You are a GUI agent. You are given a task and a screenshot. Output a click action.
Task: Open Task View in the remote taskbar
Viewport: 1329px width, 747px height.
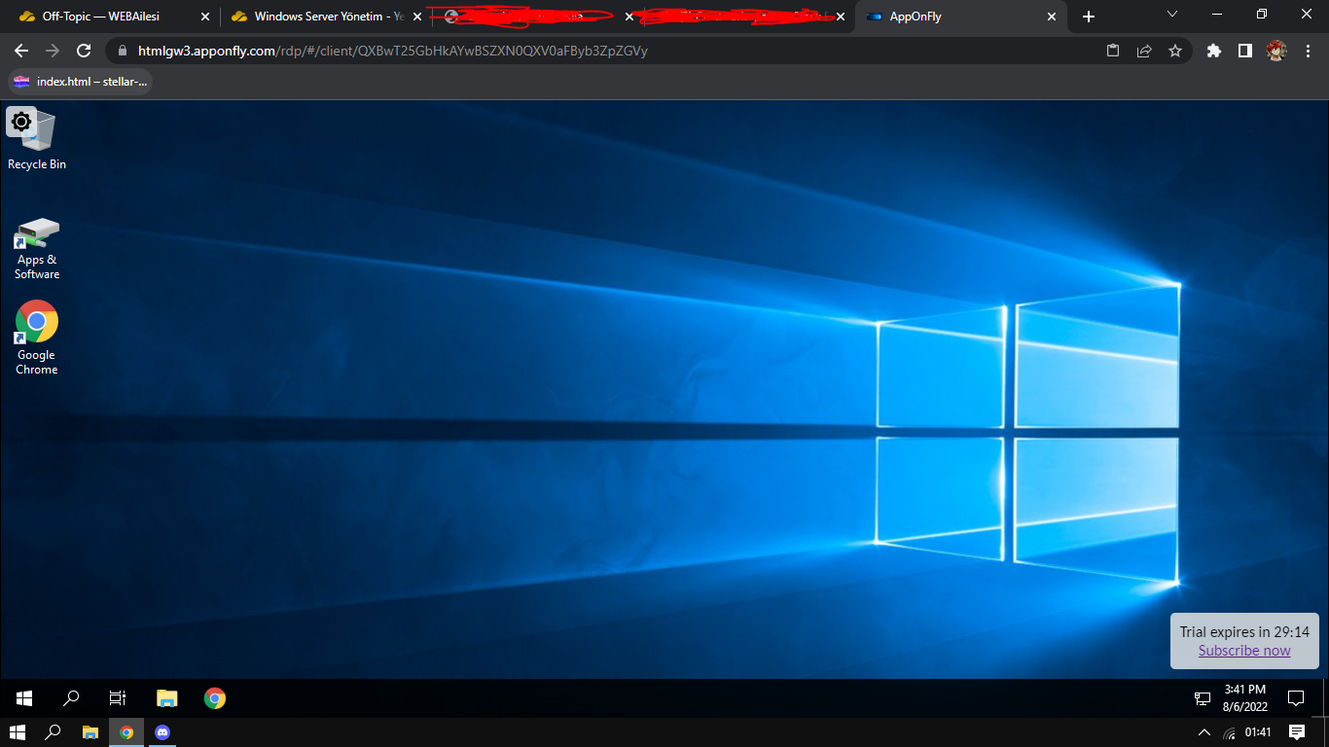pos(118,698)
